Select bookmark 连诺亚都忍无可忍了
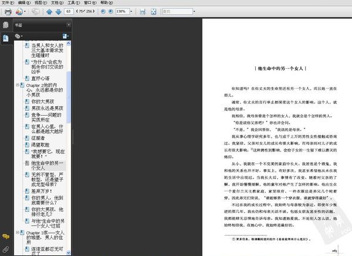The width and height of the screenshot is (352, 256). (x=47, y=251)
